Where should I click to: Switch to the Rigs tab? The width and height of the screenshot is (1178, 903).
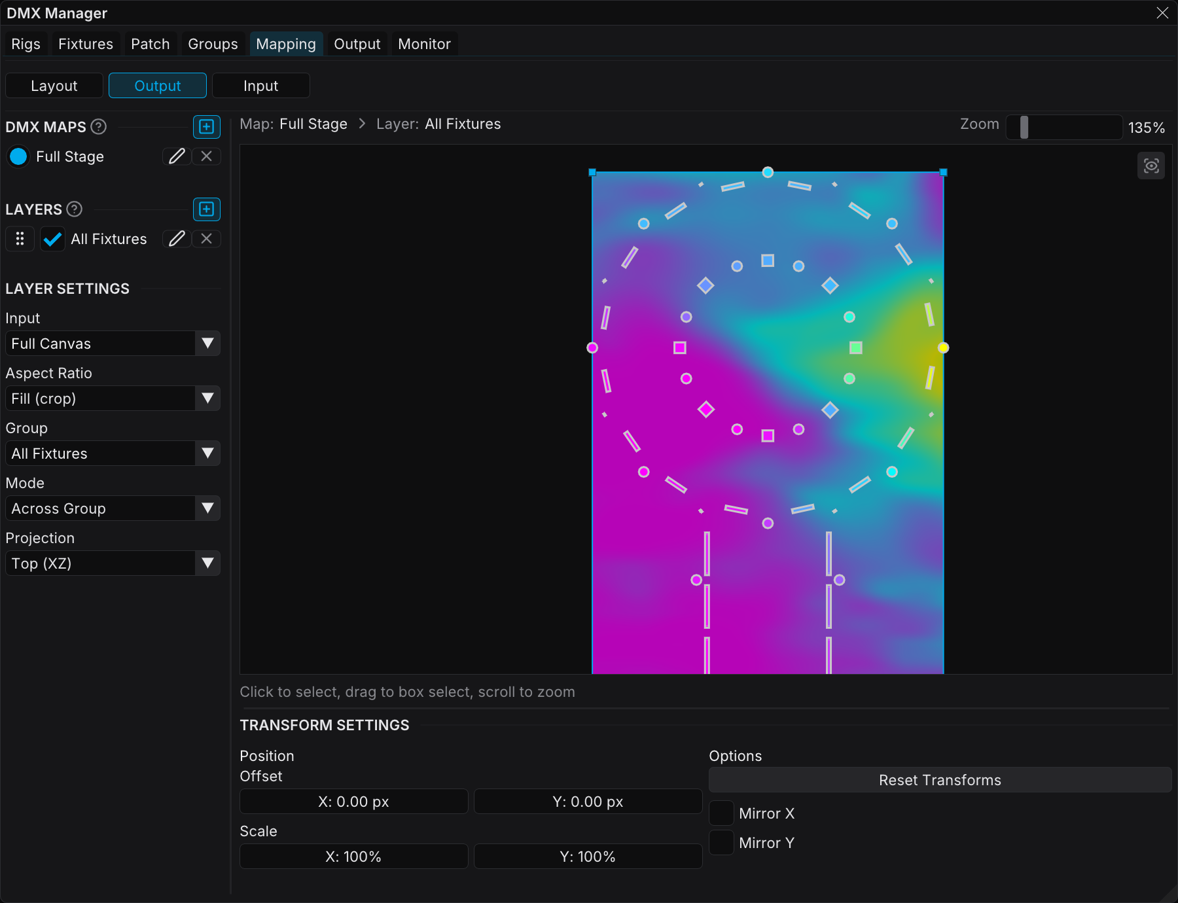[26, 44]
